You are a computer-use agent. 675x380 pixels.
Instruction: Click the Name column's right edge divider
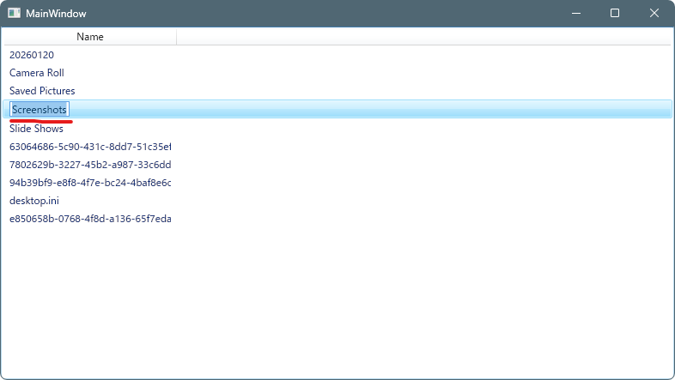tap(176, 37)
